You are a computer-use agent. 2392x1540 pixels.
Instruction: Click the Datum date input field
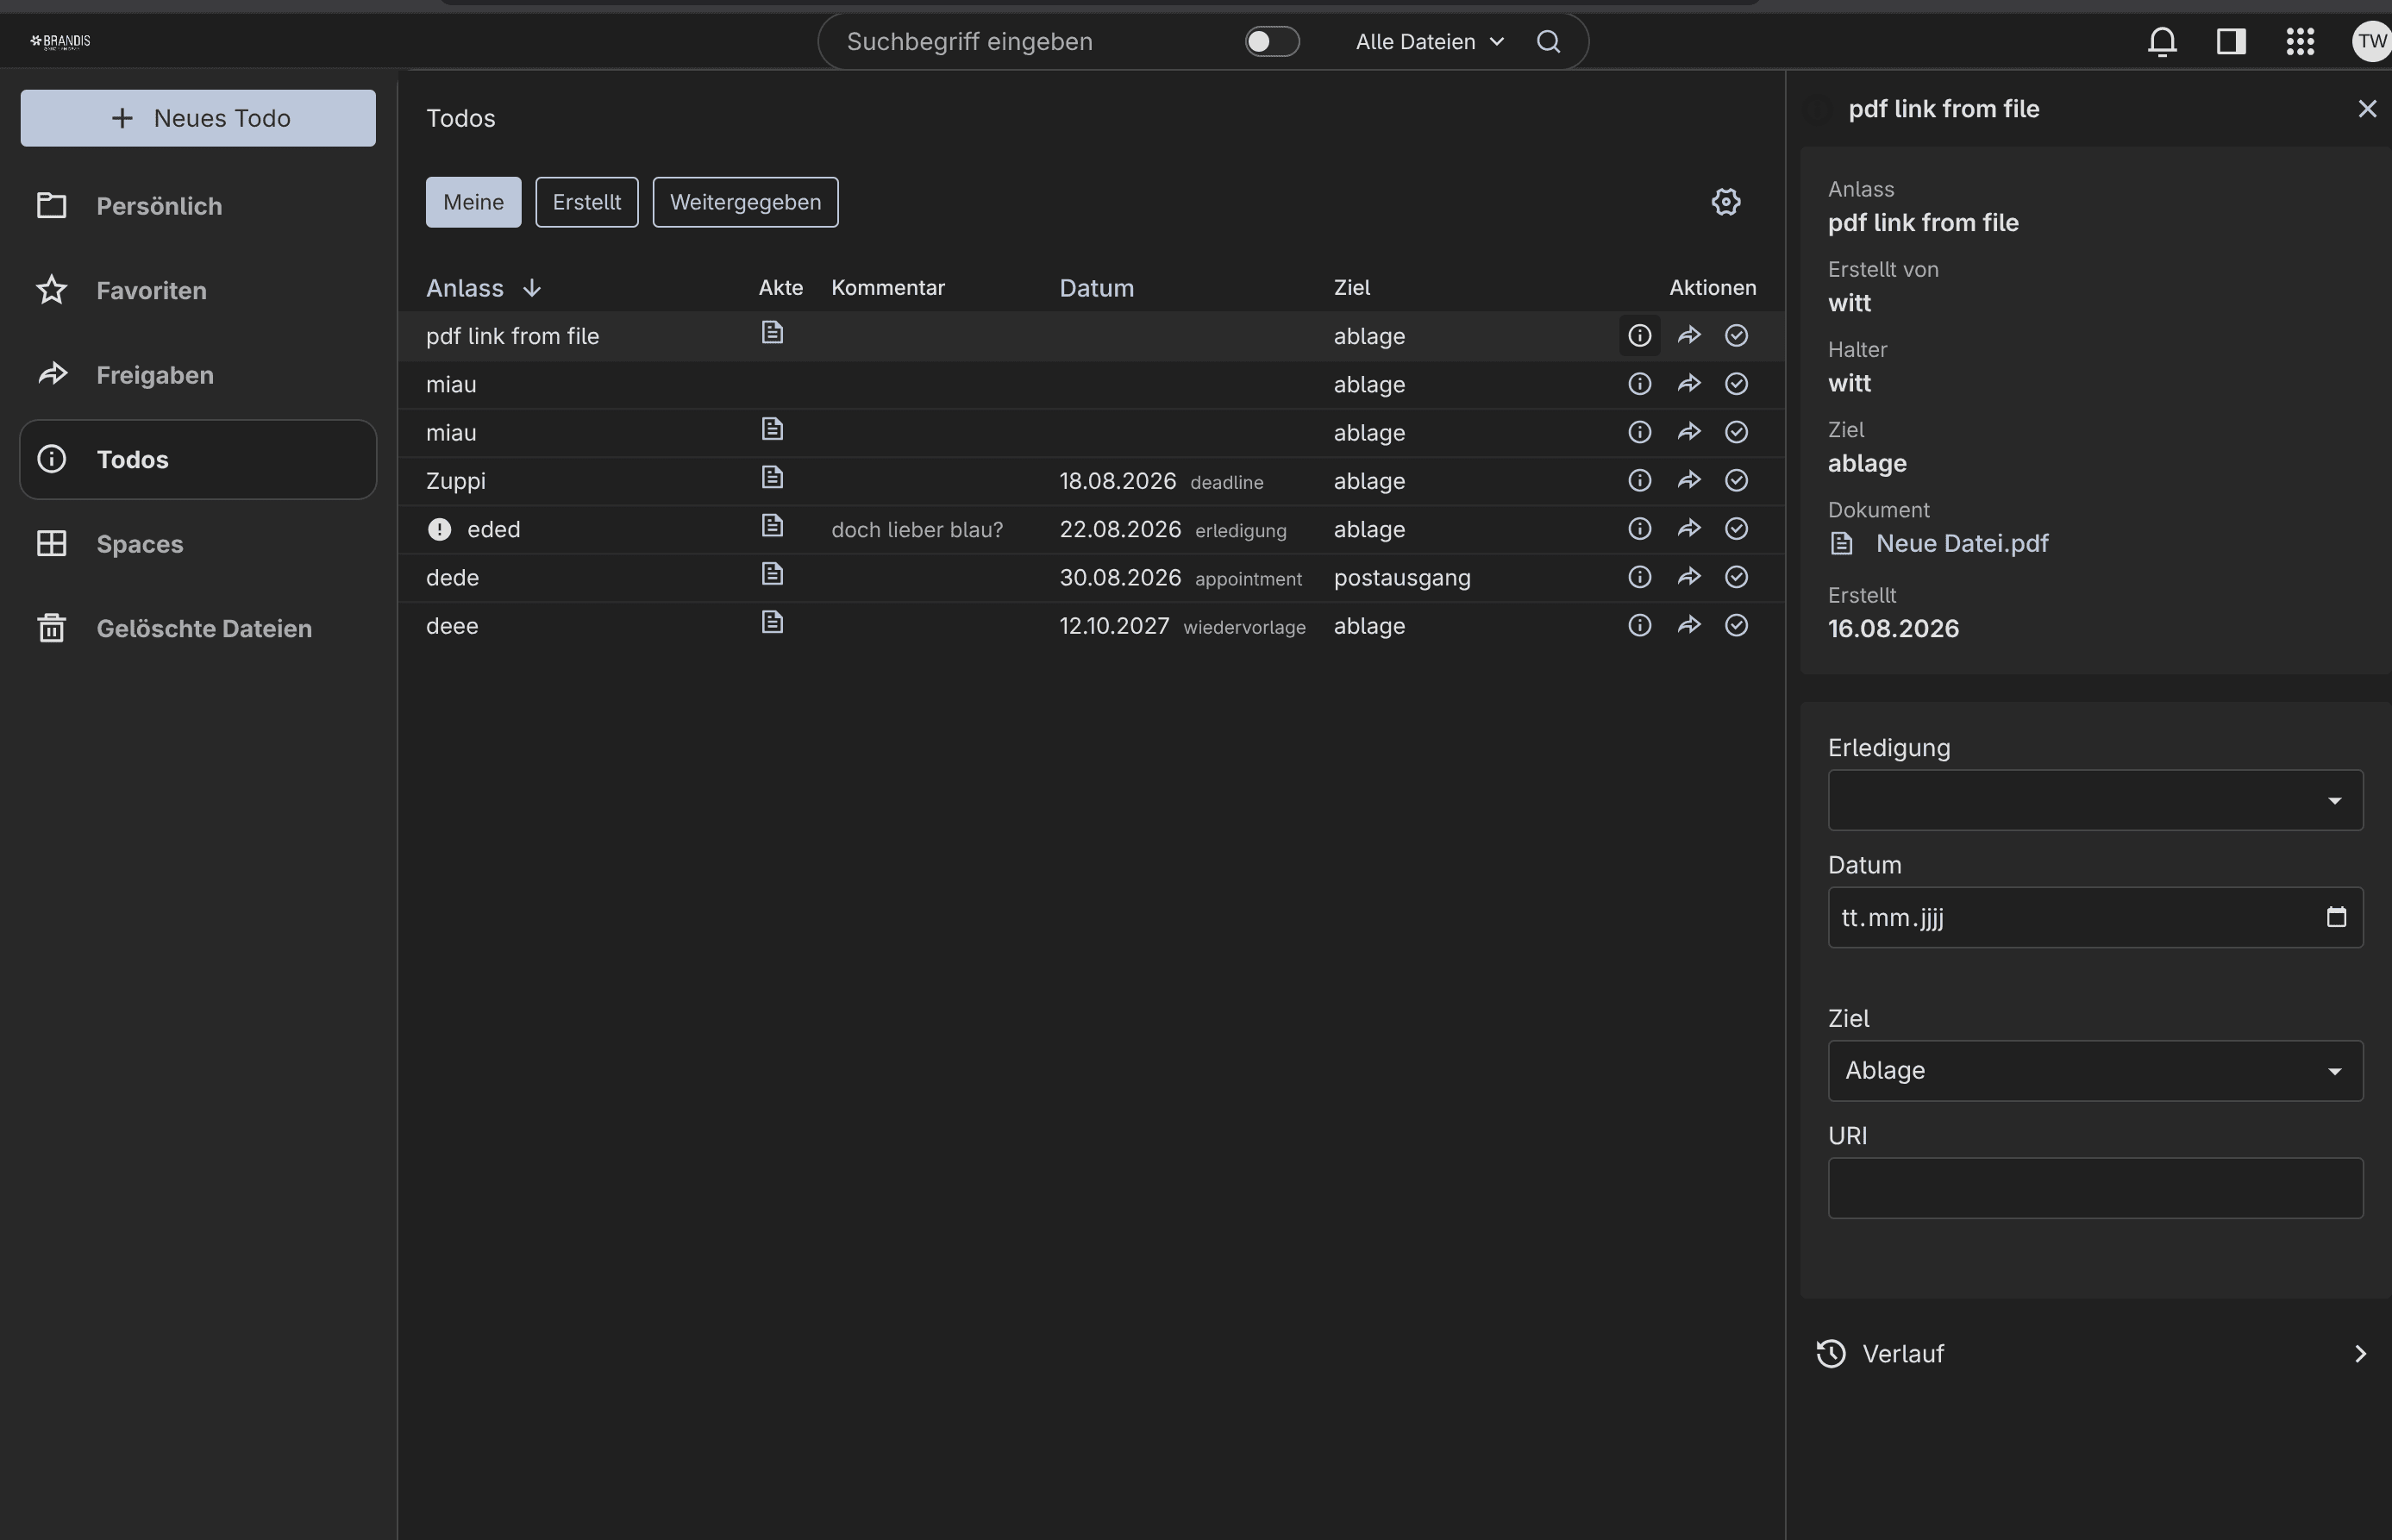(2095, 917)
